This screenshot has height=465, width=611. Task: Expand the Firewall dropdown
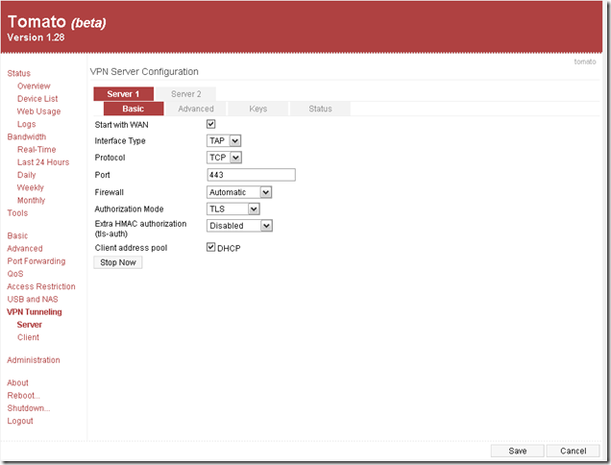(x=239, y=192)
